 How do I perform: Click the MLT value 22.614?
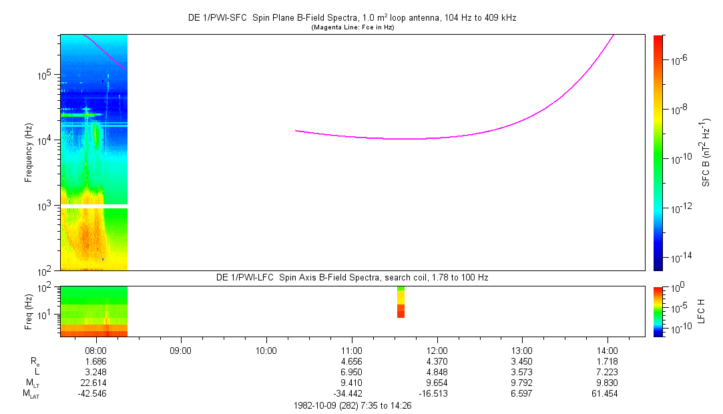(94, 383)
